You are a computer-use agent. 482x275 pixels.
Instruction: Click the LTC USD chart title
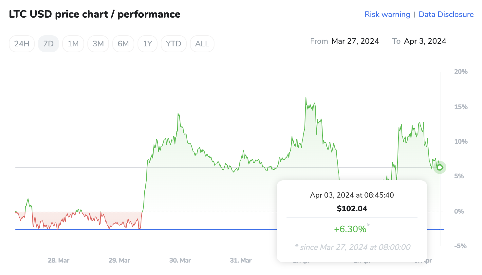pos(95,14)
